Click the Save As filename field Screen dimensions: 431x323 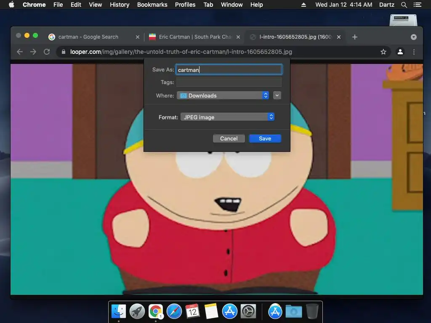229,70
